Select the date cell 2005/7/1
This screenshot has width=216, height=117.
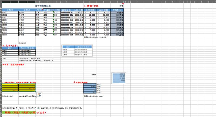point(78,12)
